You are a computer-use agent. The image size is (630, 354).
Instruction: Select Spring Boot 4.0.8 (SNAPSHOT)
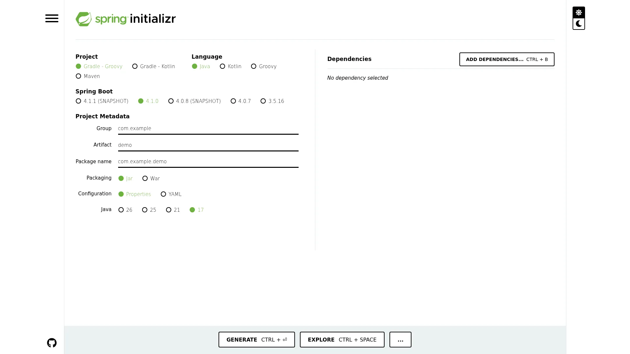point(195,101)
